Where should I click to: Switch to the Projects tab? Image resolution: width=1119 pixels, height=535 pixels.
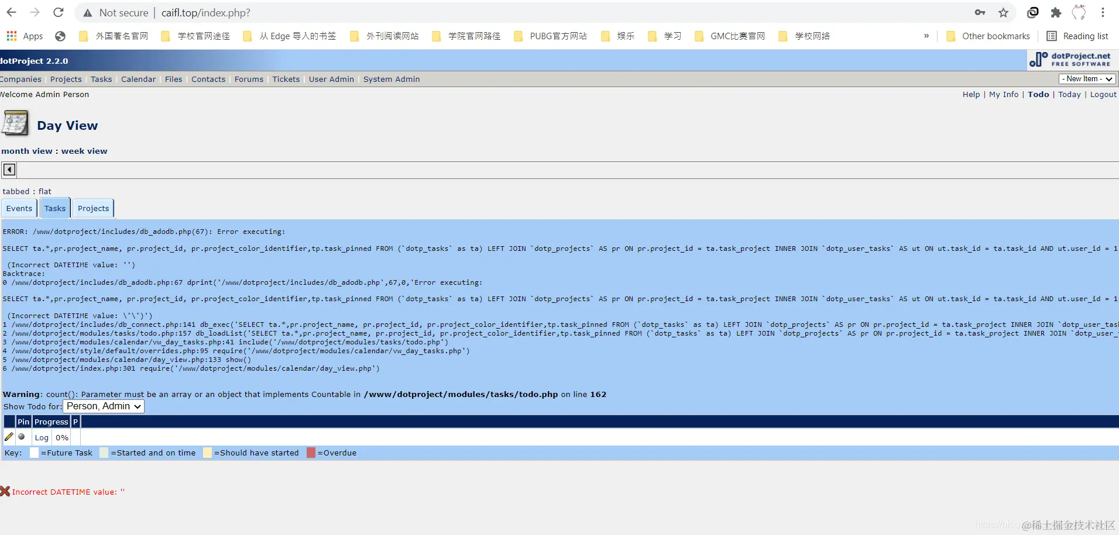[94, 209]
